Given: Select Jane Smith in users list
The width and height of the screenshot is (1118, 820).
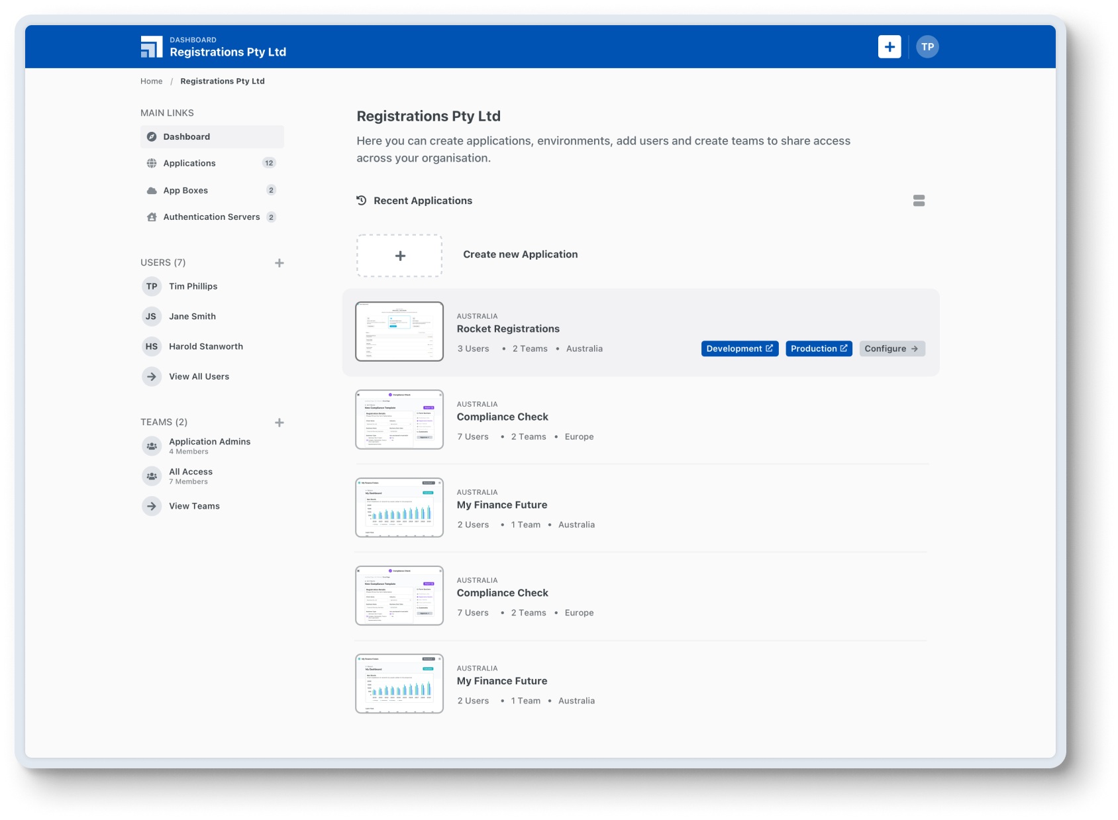Looking at the screenshot, I should coord(192,317).
